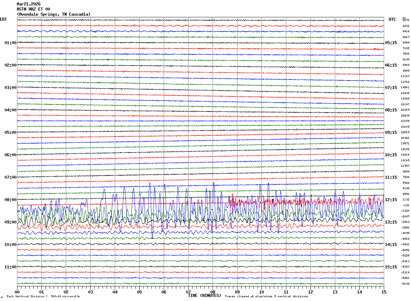Click the DC offset value "23159"
This screenshot has height=301, width=411.
click(x=405, y=121)
